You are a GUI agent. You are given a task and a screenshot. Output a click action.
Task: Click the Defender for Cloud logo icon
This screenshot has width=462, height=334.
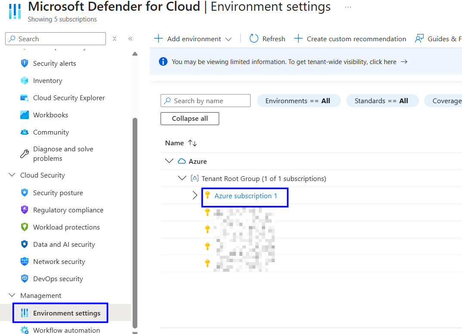(15, 12)
